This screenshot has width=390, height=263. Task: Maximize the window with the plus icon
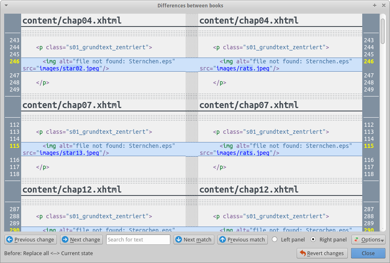[x=375, y=5]
